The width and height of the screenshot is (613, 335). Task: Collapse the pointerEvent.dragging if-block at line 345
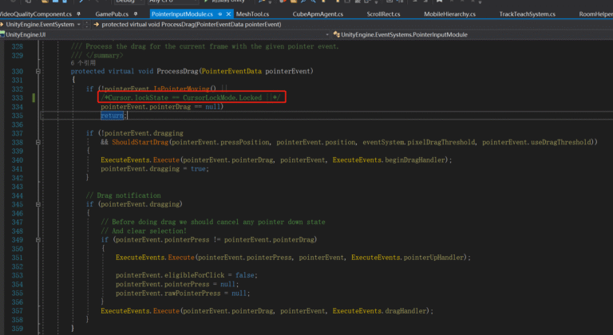[38, 204]
